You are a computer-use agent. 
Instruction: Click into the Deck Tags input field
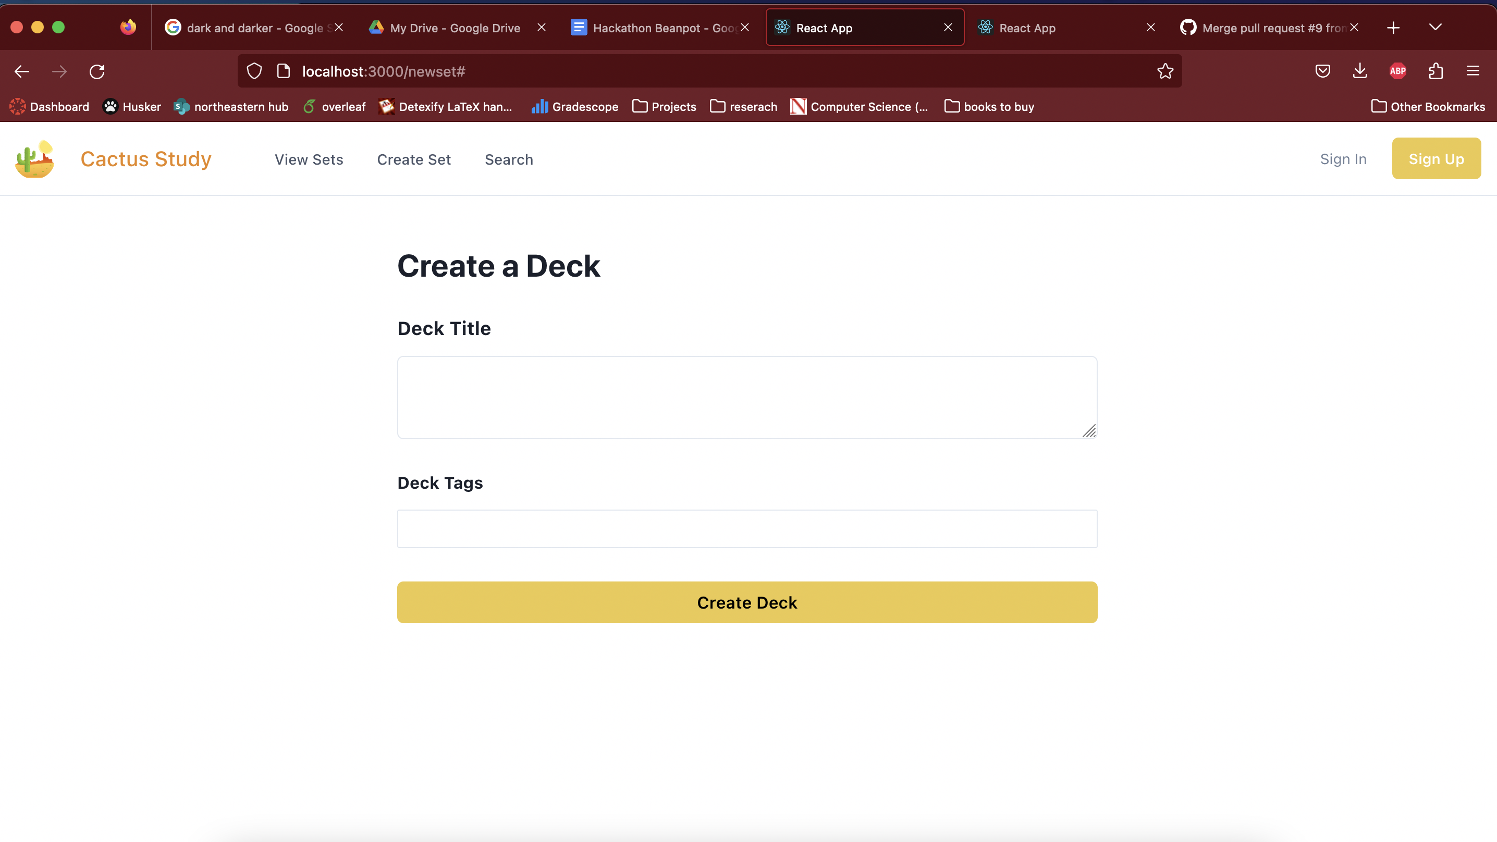coord(747,529)
